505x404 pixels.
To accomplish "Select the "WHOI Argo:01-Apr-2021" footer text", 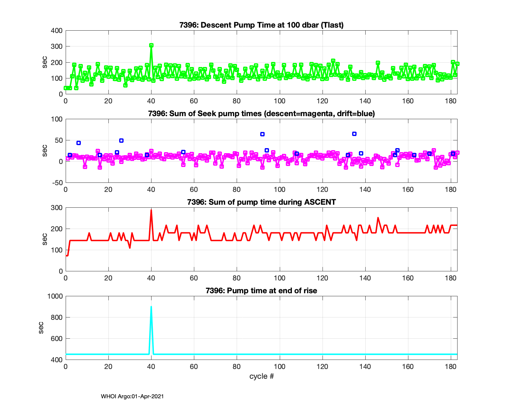I will click(x=132, y=397).
